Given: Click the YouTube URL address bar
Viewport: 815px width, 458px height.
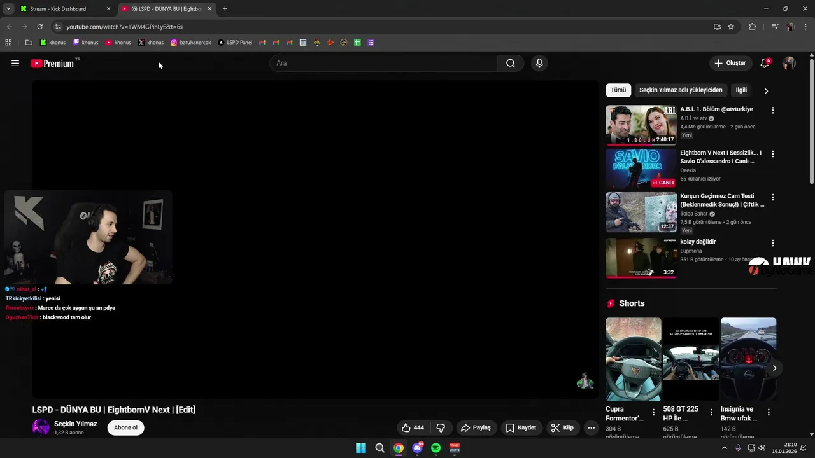Looking at the screenshot, I should click(382, 27).
